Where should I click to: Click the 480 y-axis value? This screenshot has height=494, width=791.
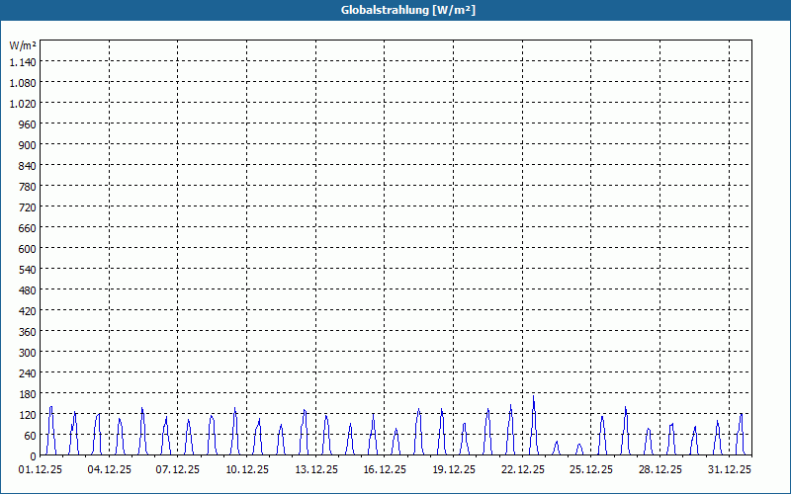tap(28, 290)
